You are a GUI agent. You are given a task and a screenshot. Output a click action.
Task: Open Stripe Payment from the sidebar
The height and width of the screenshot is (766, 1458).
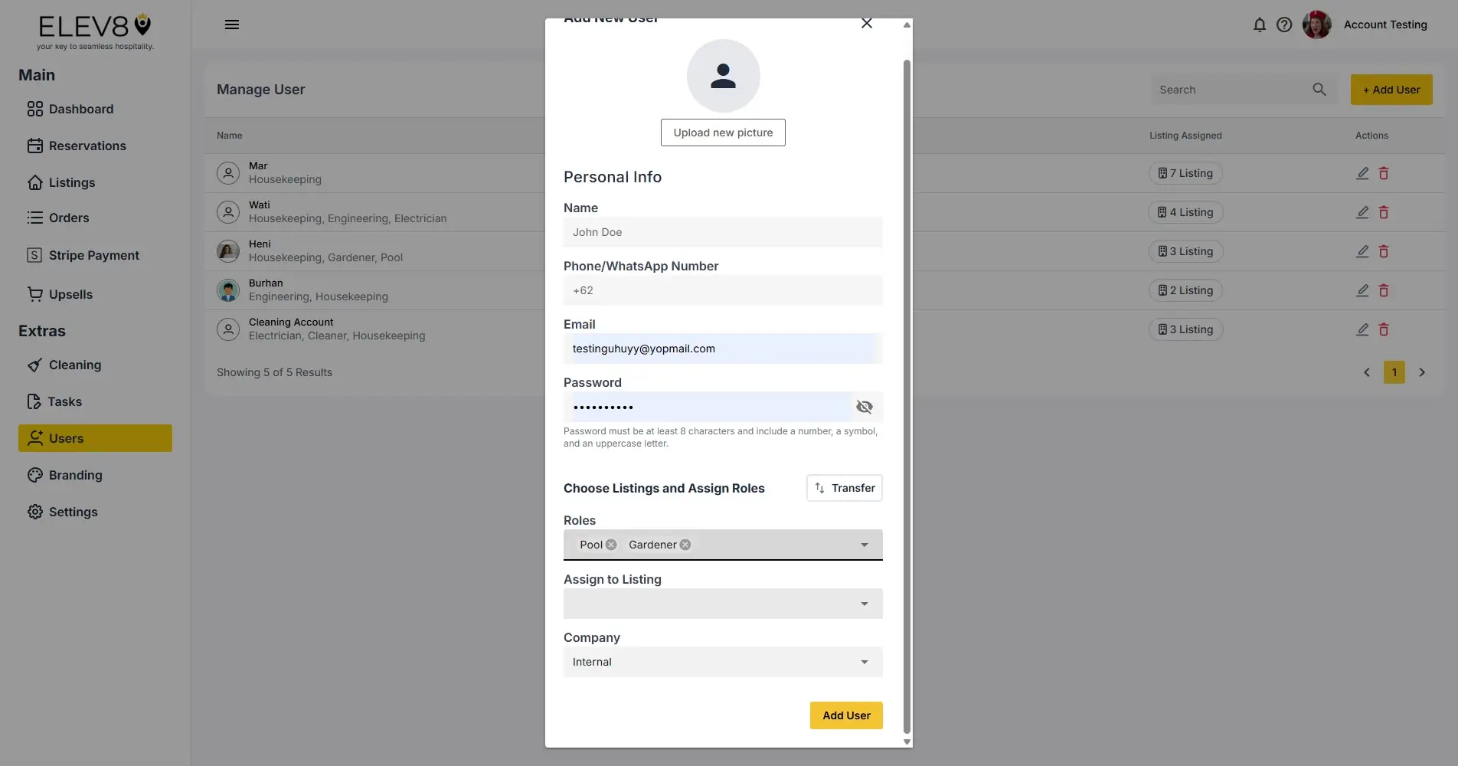93,255
